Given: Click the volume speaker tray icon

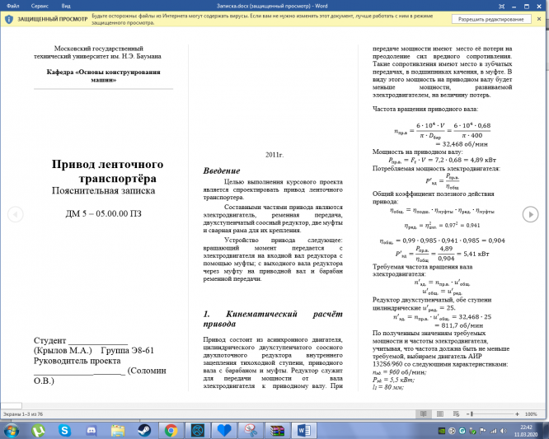Looking at the screenshot, I should click(504, 431).
